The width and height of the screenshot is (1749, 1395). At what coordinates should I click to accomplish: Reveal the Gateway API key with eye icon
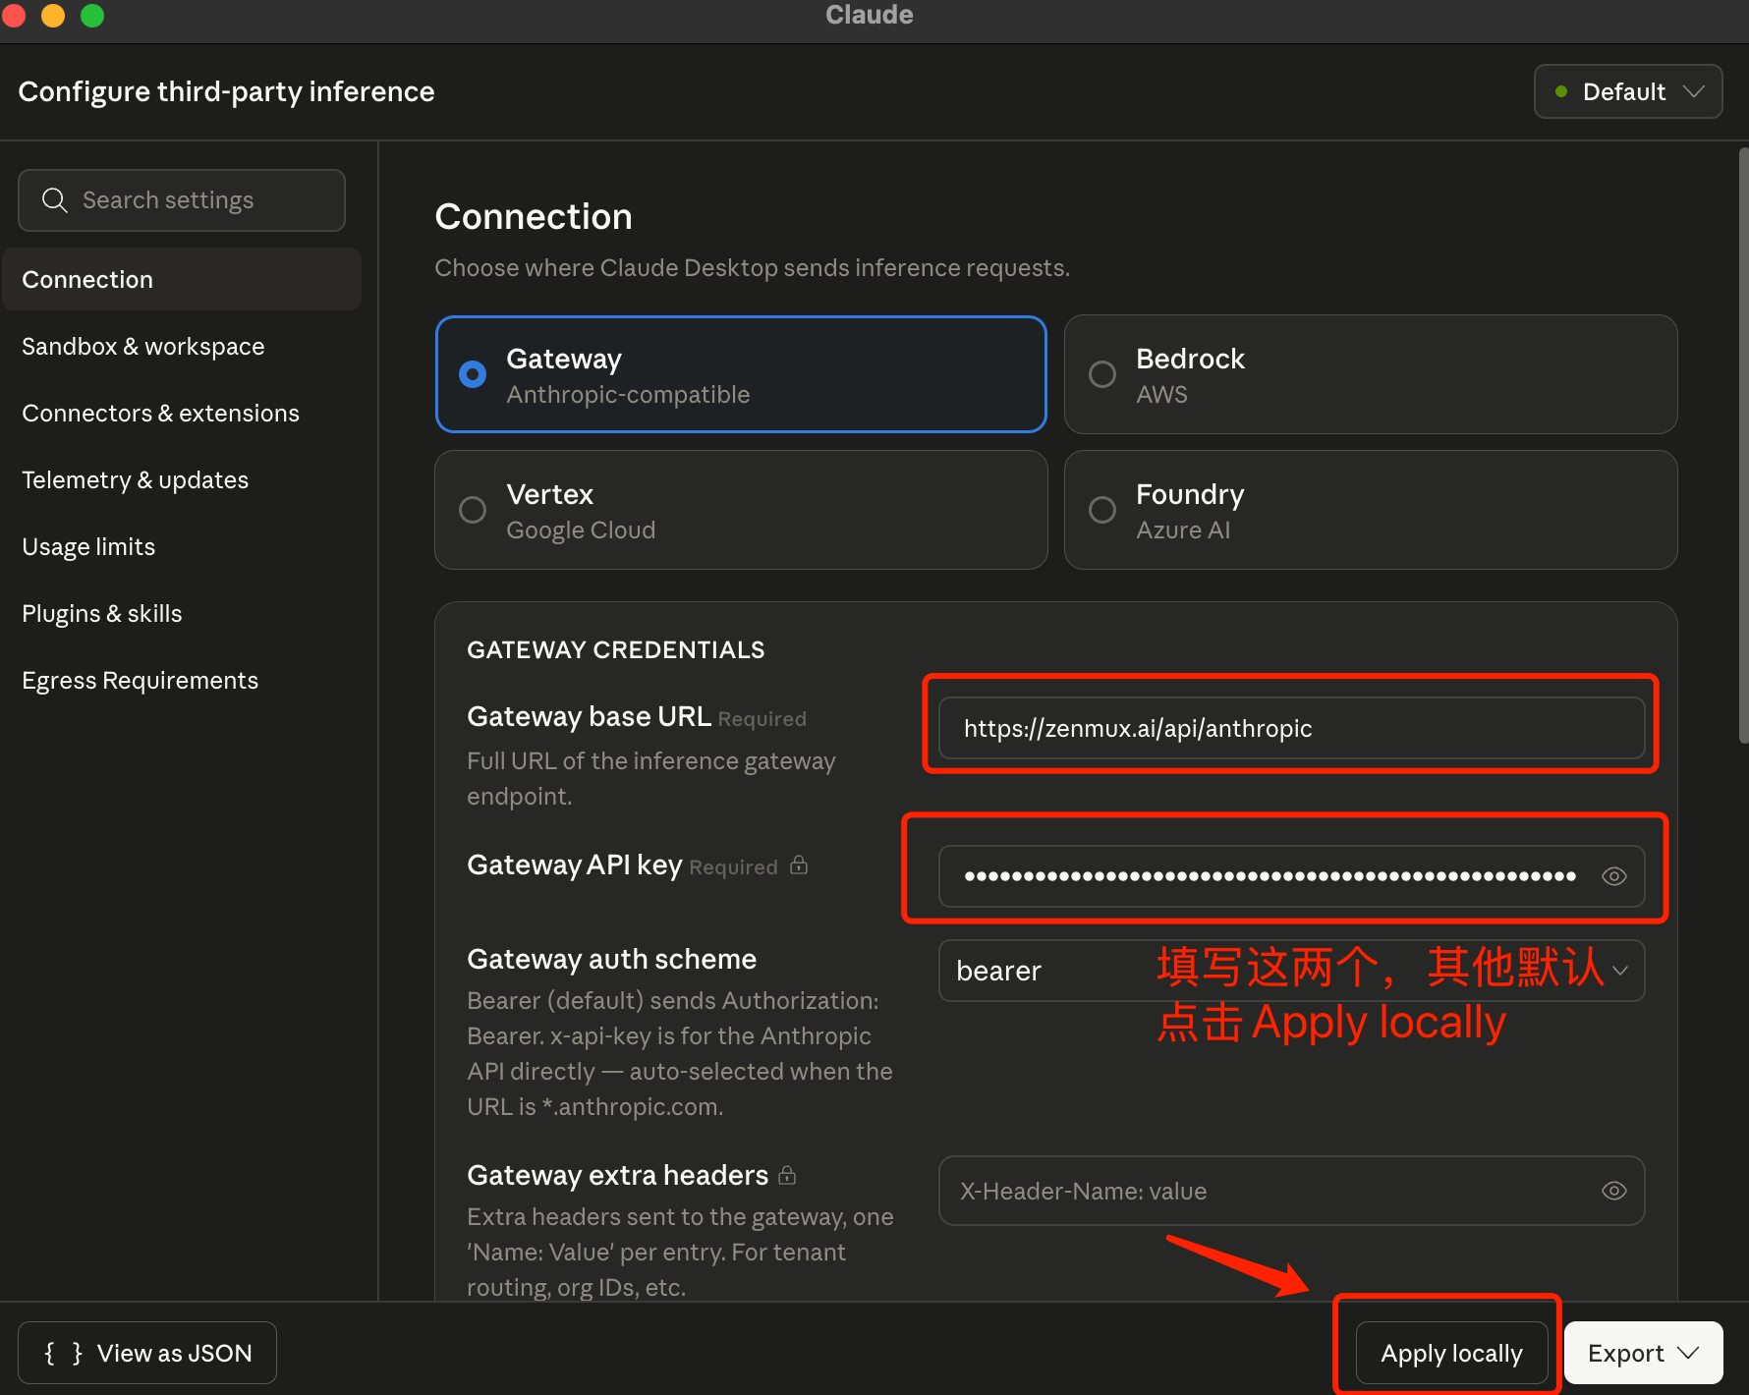1613,875
